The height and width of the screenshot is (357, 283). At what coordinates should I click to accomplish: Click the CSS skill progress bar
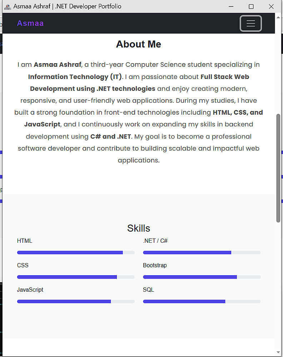(x=76, y=277)
